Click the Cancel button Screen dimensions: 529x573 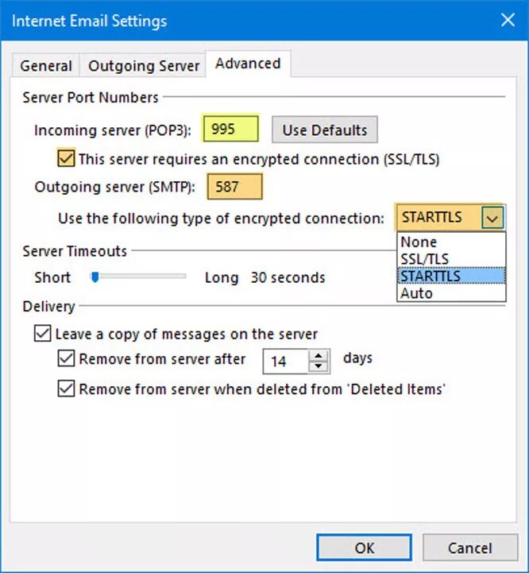pos(469,548)
